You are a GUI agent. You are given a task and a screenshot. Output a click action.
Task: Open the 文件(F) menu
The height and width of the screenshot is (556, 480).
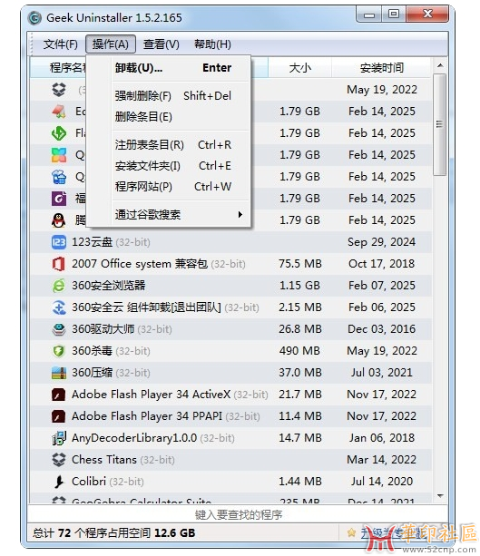pos(61,44)
